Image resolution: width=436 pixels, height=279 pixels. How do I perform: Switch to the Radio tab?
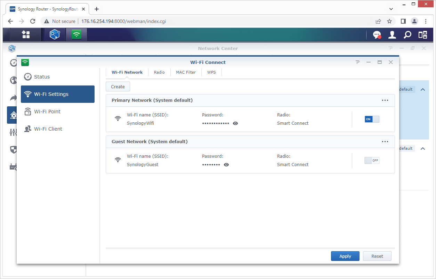[159, 72]
